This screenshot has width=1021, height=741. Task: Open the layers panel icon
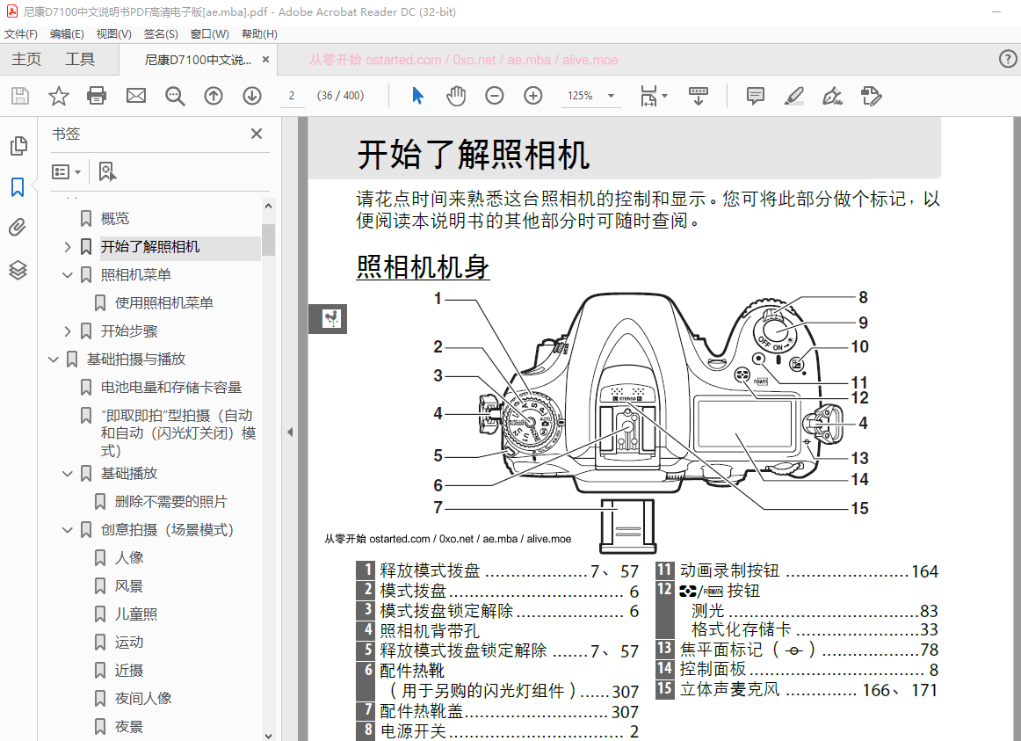(x=18, y=270)
